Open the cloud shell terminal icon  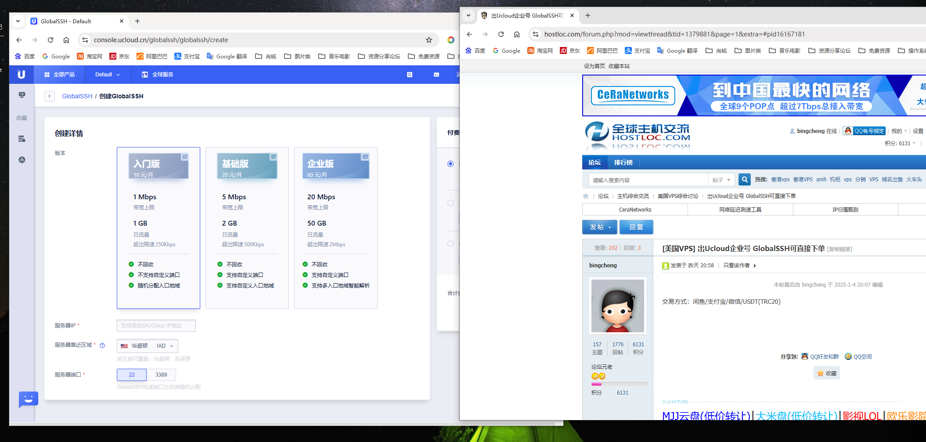pyautogui.click(x=436, y=75)
